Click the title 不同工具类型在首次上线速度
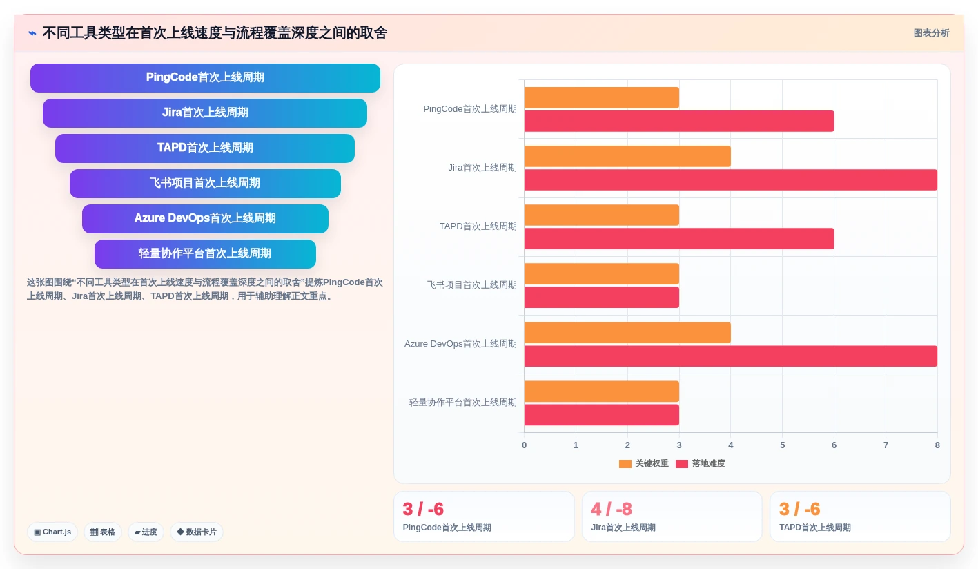Viewport: 978px width, 569px height. pos(215,33)
